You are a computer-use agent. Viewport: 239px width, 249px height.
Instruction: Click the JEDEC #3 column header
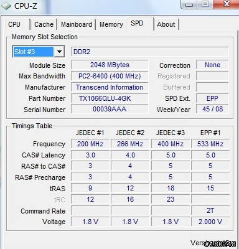171,133
